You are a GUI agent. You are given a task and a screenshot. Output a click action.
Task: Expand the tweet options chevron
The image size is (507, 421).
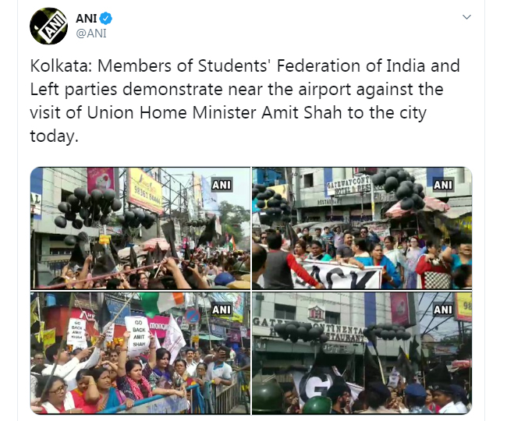(x=466, y=17)
